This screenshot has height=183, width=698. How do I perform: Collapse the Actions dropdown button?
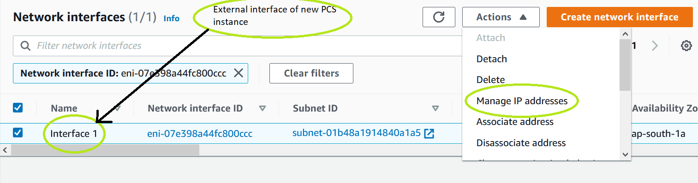501,17
